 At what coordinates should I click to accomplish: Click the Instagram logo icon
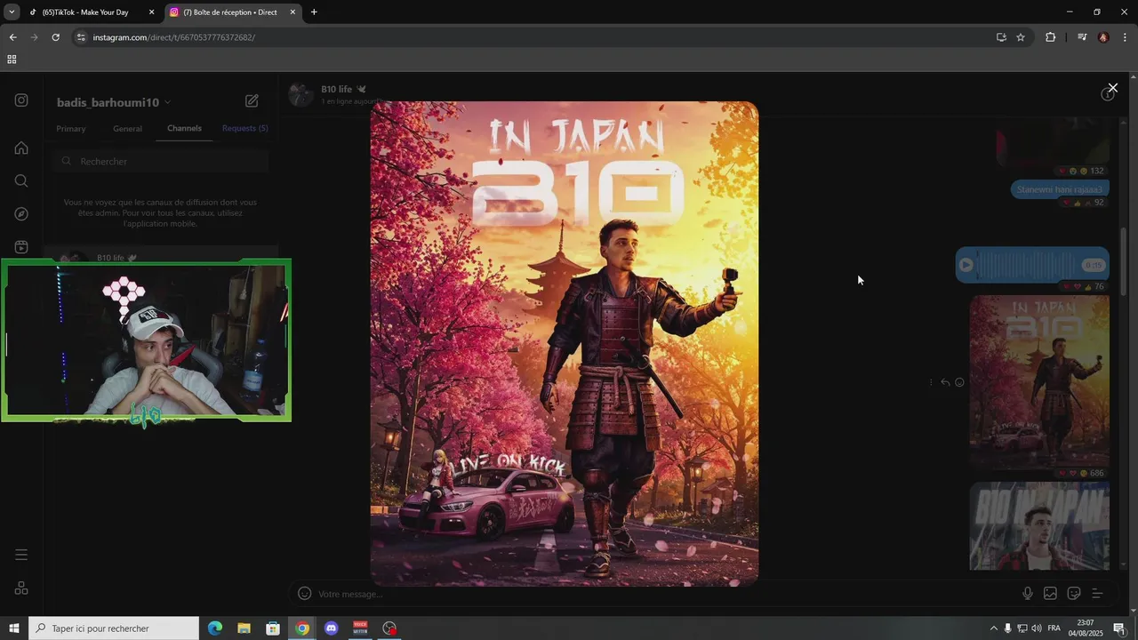pos(21,100)
